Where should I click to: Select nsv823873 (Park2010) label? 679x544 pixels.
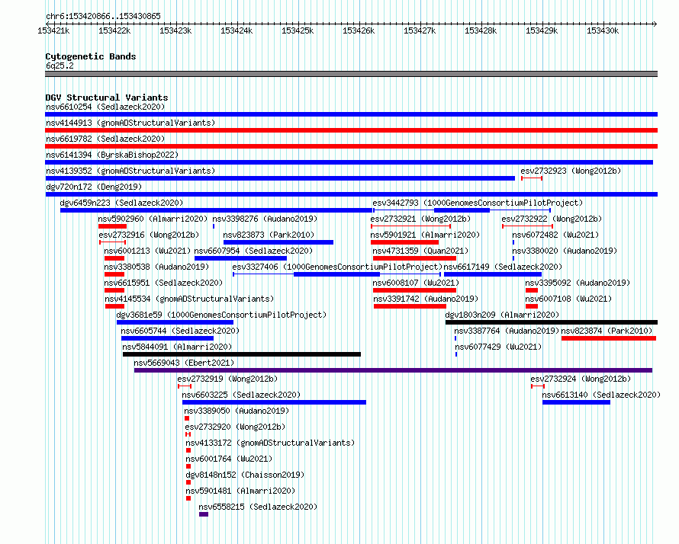pyautogui.click(x=269, y=235)
